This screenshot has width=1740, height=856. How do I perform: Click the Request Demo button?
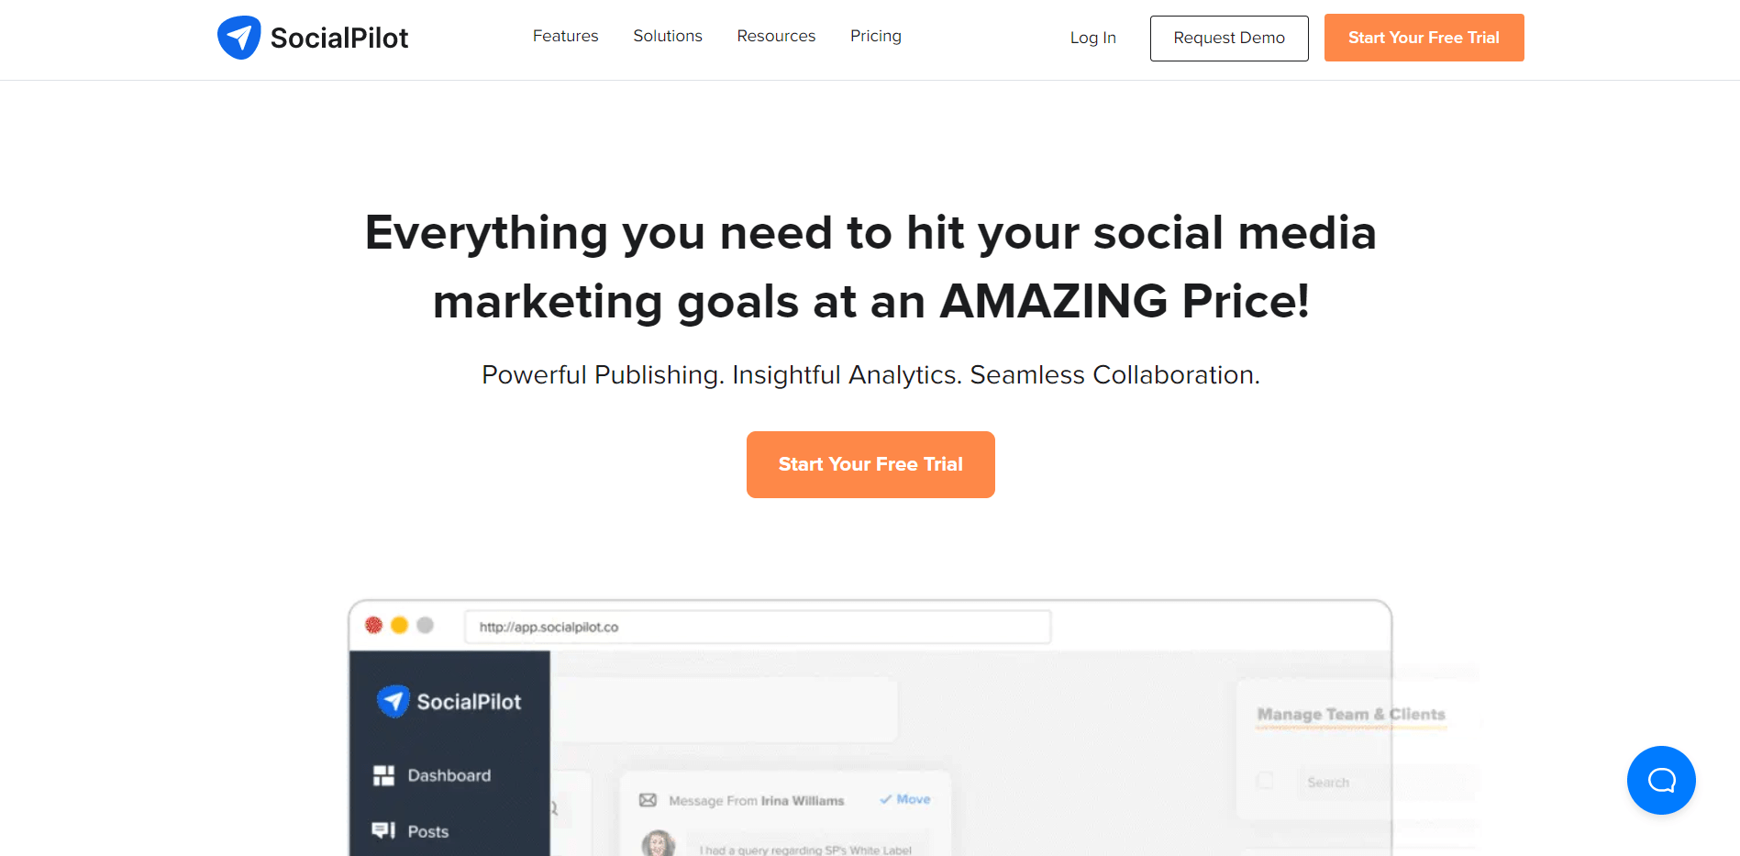1229,38
